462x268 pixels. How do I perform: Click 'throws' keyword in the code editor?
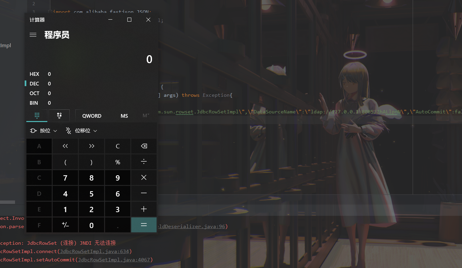190,95
